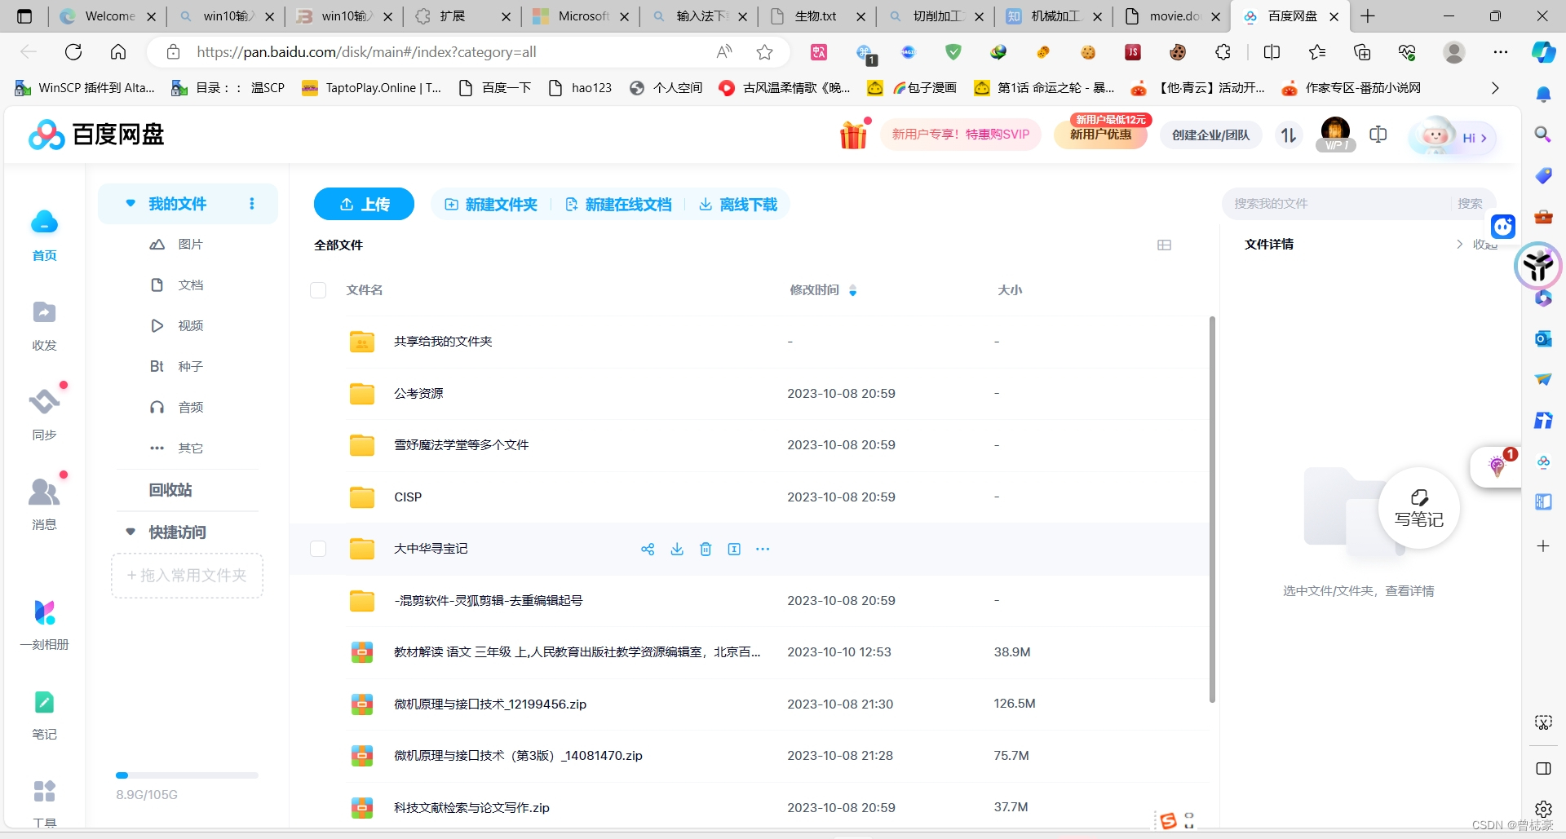Select 其它 category in sidebar
The height and width of the screenshot is (839, 1566).
point(176,448)
